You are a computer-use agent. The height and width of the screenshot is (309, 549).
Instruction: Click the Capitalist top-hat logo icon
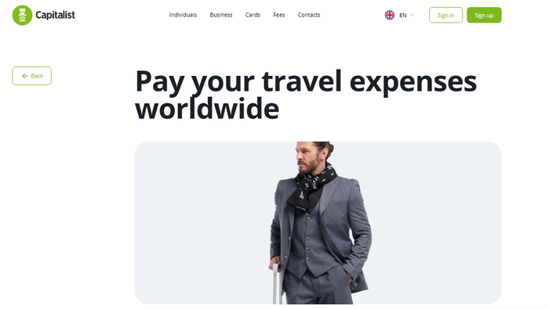pos(22,15)
